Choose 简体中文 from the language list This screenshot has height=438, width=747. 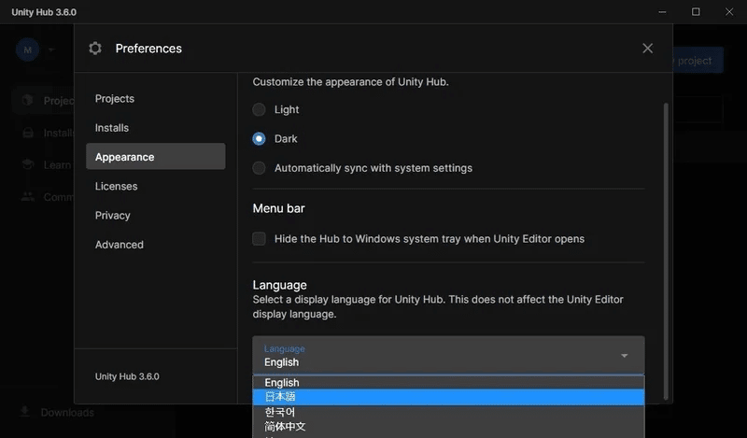[x=448, y=426]
